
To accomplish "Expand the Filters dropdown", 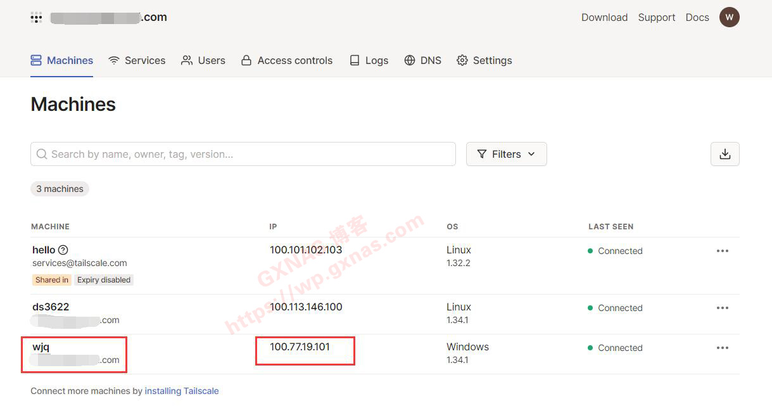I will 506,154.
